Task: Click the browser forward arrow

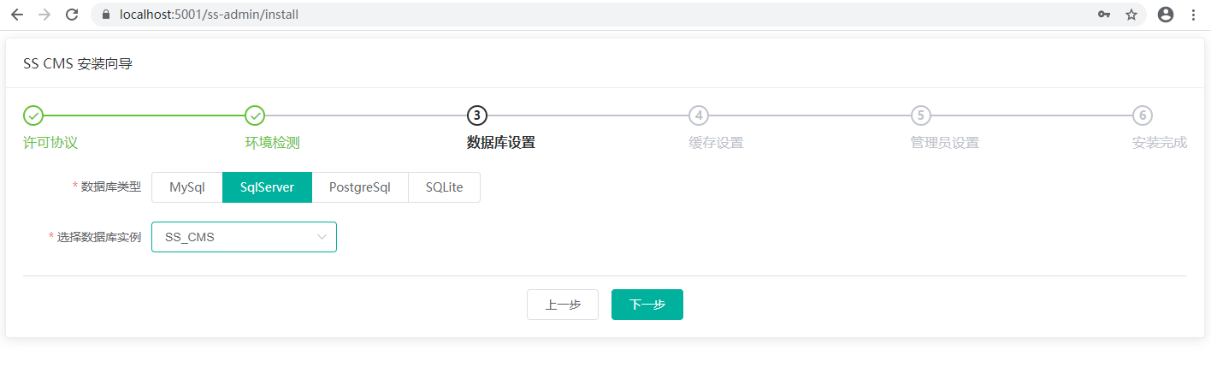Action: (x=44, y=15)
